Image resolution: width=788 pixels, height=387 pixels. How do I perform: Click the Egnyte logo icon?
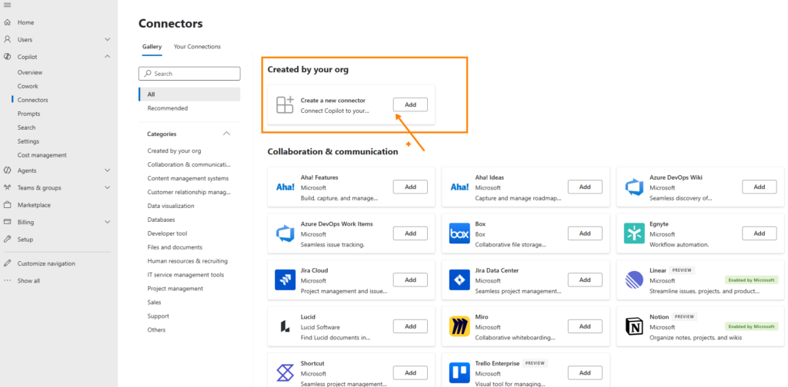[634, 233]
